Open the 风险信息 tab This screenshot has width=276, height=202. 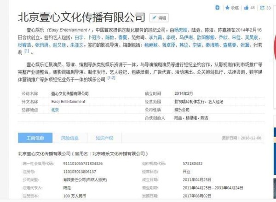[69, 137]
